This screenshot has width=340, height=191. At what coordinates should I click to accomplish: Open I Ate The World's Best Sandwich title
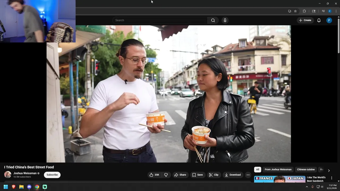[316, 179]
